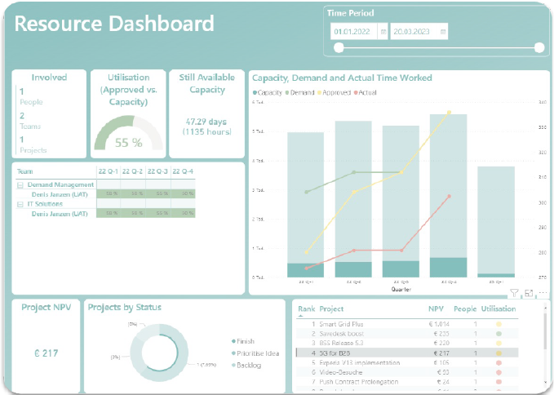Click the start date field 01.01.2022
554x395 pixels.
(352, 32)
